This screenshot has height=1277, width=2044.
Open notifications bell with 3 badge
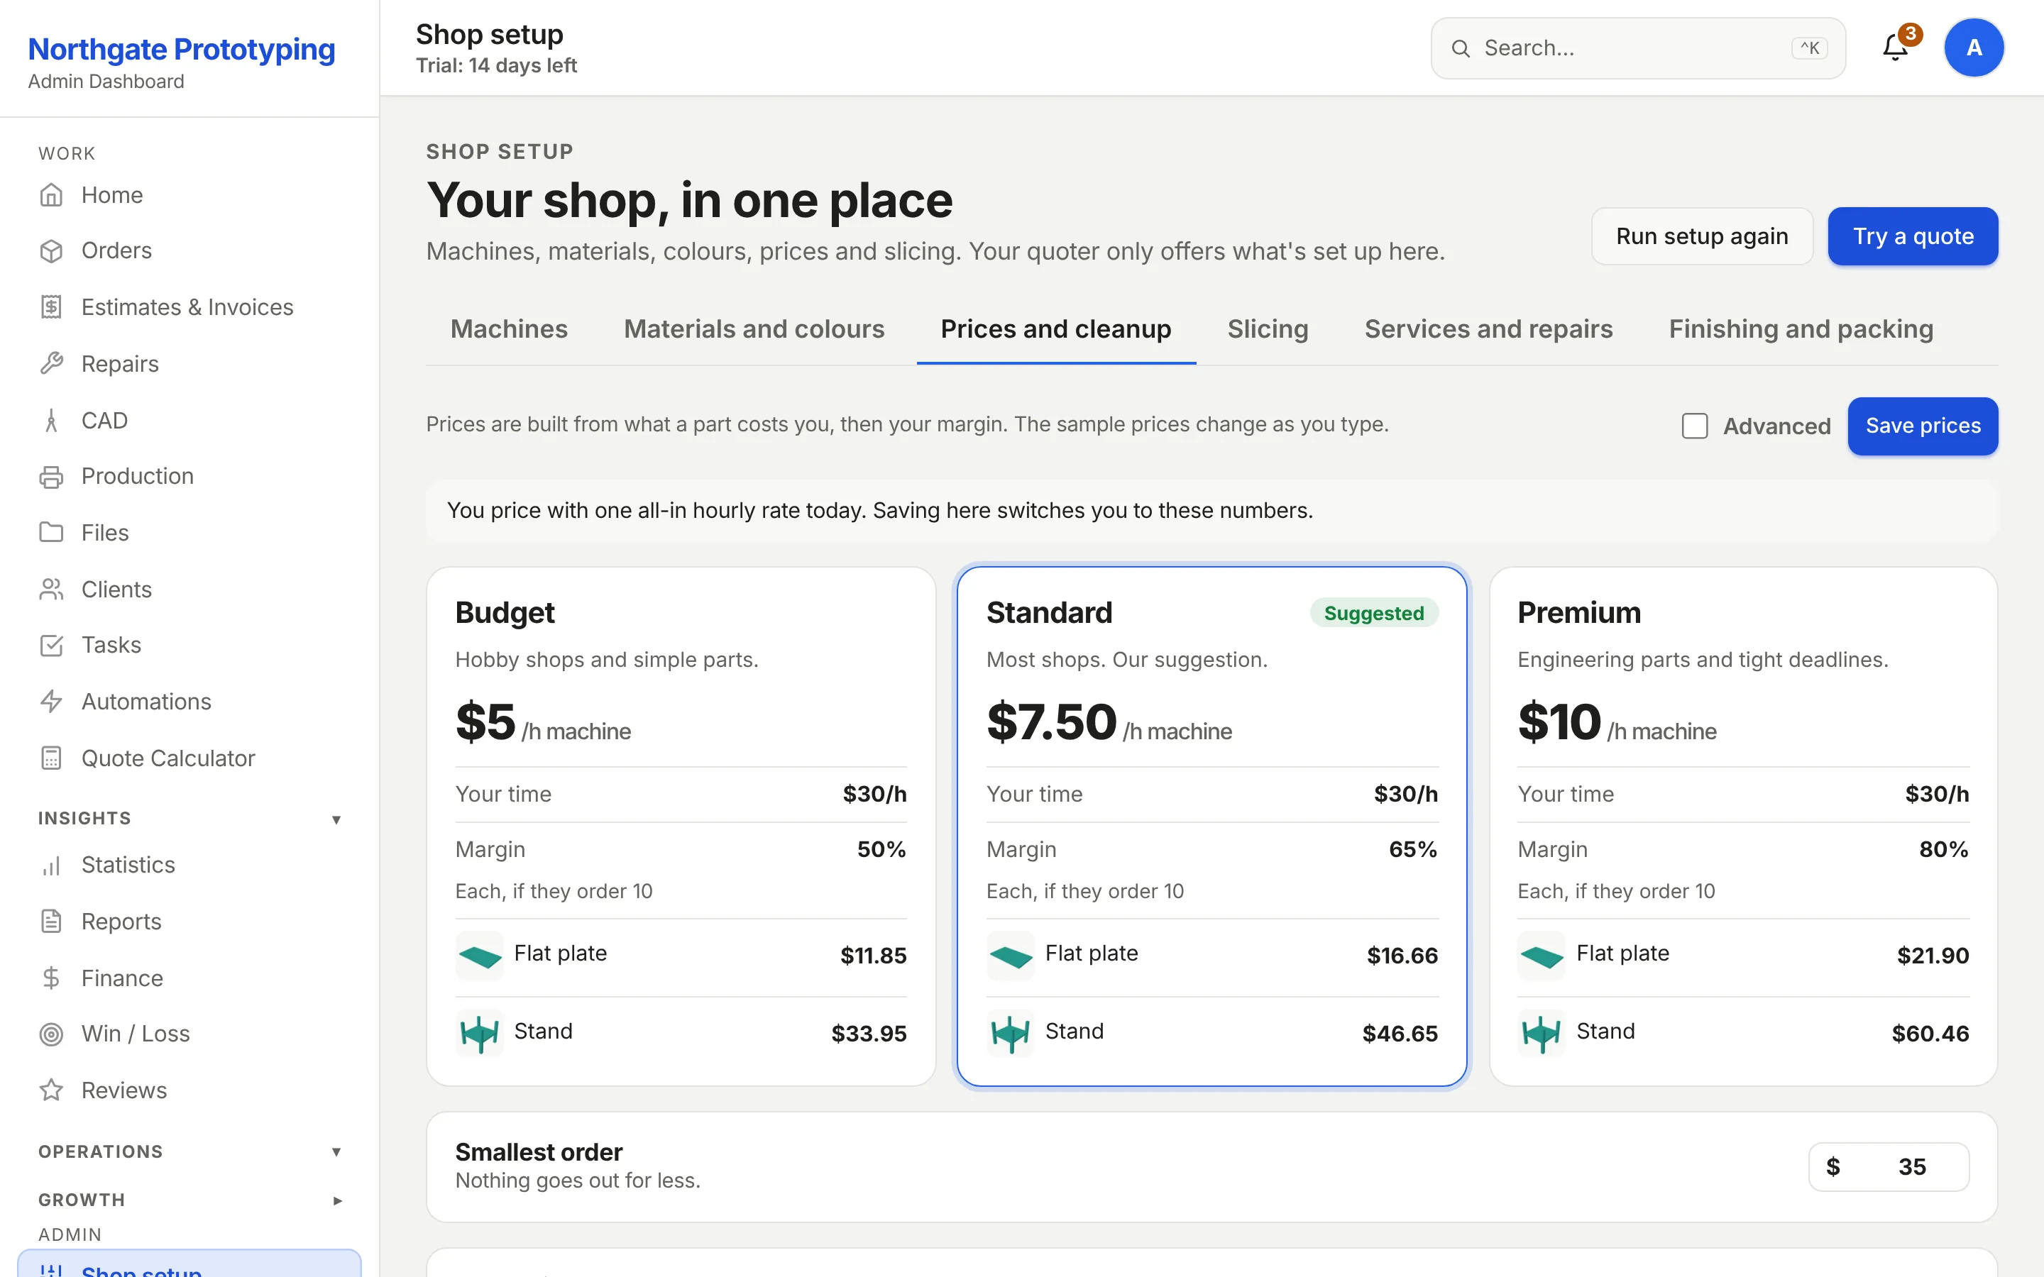[1896, 48]
